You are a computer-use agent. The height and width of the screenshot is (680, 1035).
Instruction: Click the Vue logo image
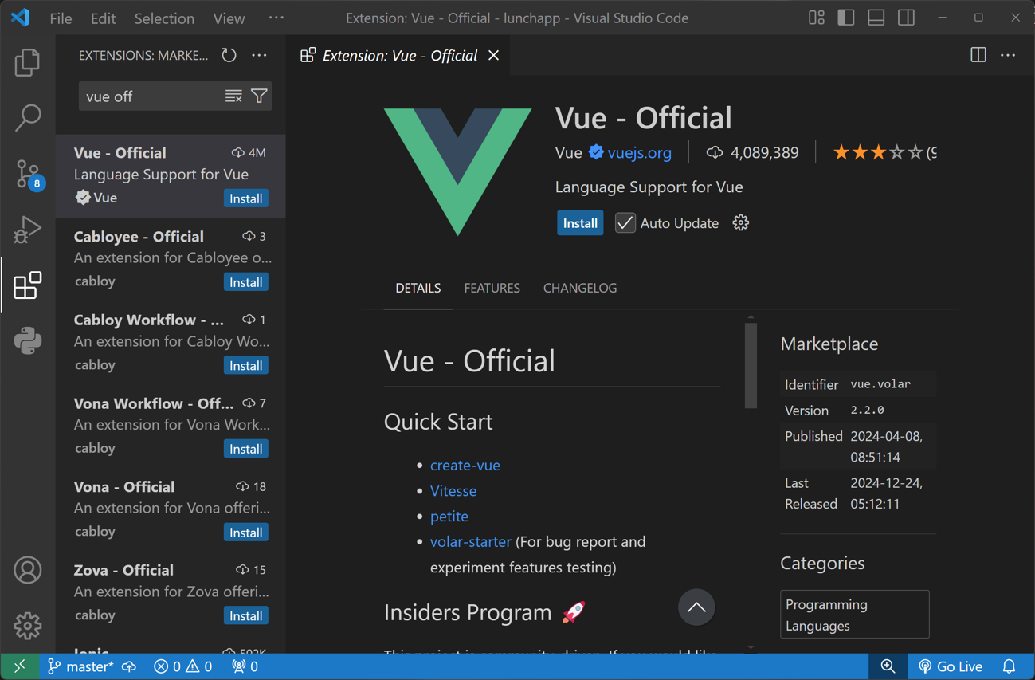457,171
